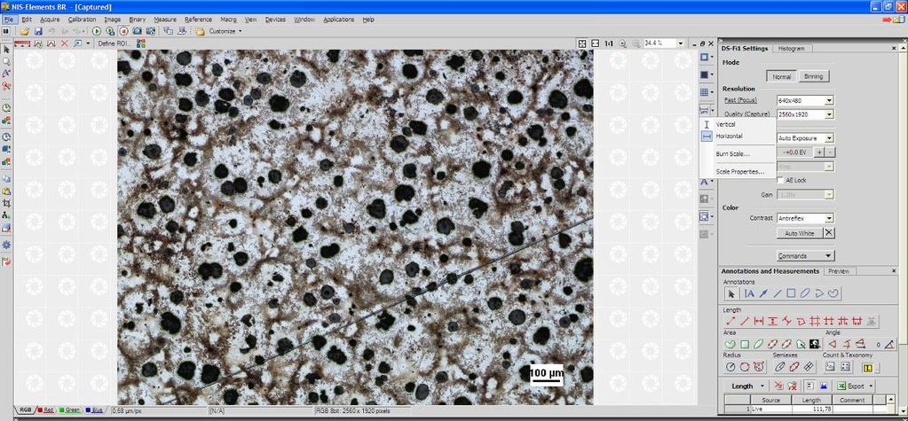Switch to the Preview tab
Viewport: 908px width, 421px height.
tap(839, 271)
